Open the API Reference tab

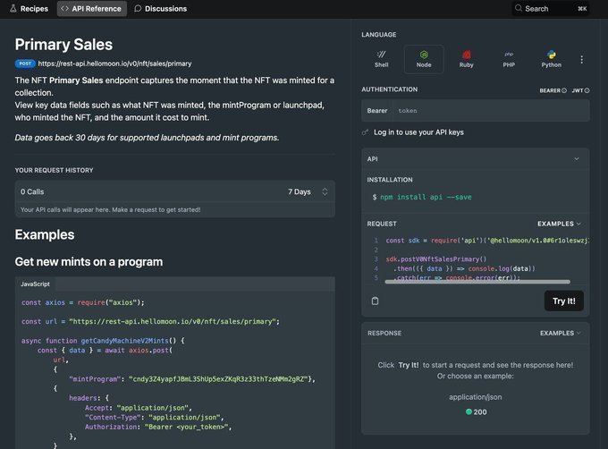click(x=92, y=9)
